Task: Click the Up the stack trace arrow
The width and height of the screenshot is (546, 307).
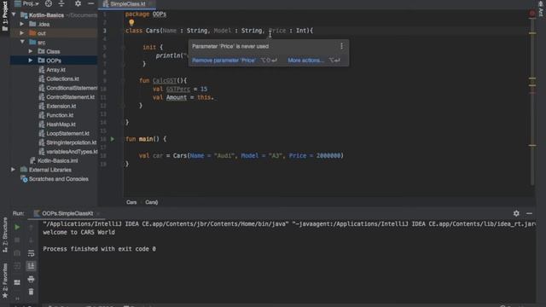Action: 31,228
